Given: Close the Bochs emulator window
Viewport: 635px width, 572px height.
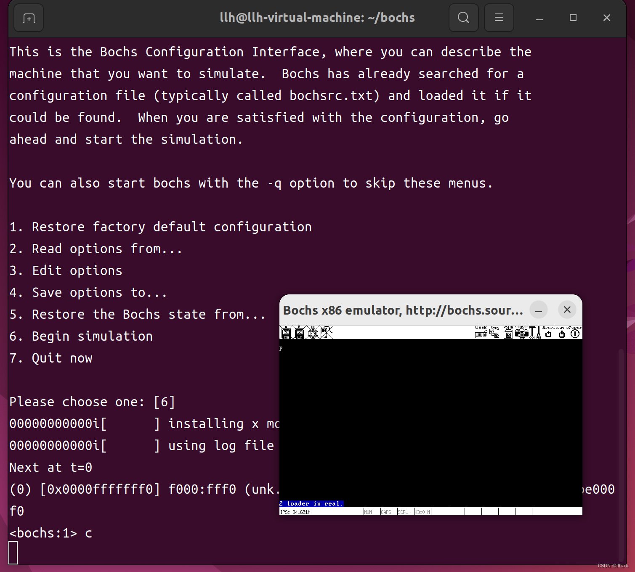Looking at the screenshot, I should click(567, 310).
